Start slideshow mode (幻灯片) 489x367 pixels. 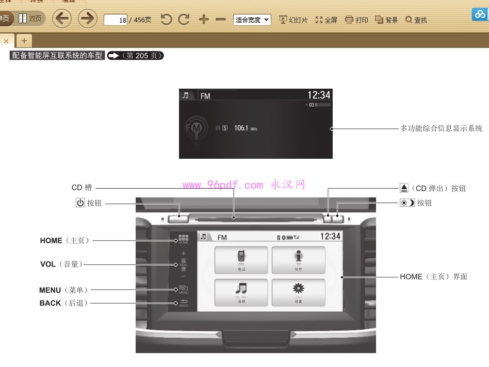tap(293, 20)
